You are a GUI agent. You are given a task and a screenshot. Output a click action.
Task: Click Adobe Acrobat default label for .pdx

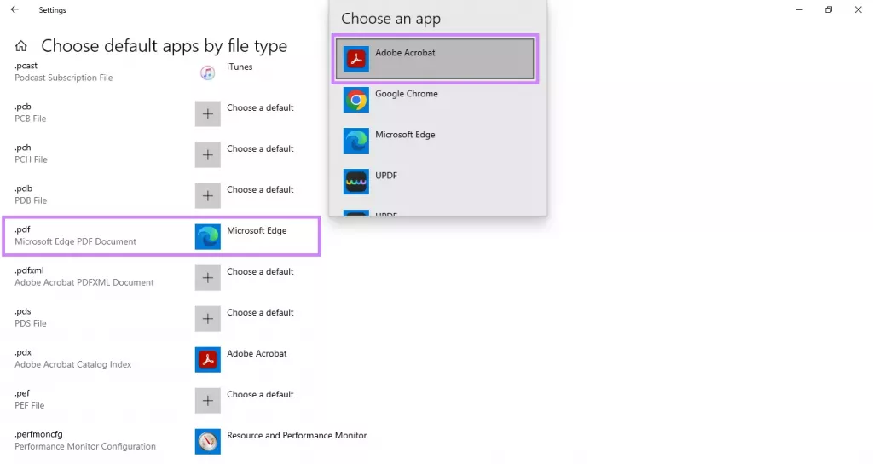[x=257, y=353]
